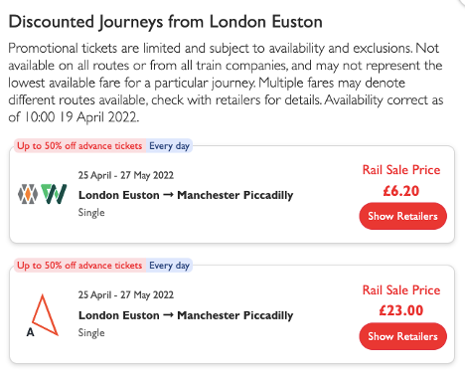
Task: Open the £6.20 Rail Sale Price amount
Action: click(x=401, y=191)
